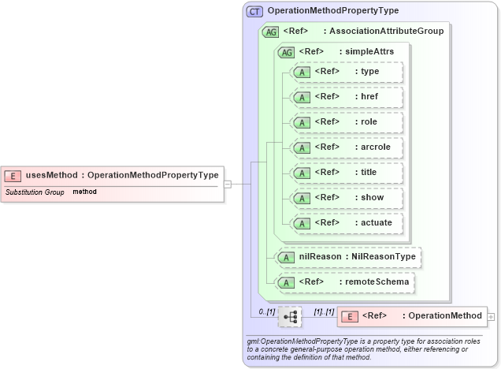Select the OperationMethod reference text

pyautogui.click(x=421, y=316)
